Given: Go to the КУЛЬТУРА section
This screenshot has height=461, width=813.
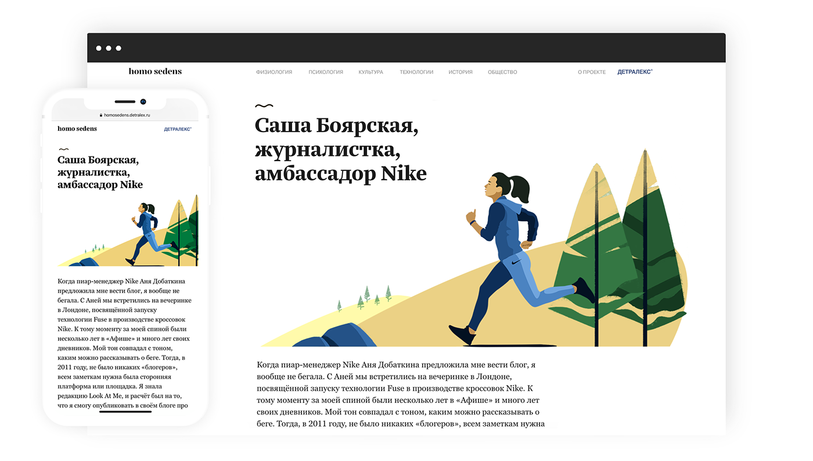Looking at the screenshot, I should point(370,72).
